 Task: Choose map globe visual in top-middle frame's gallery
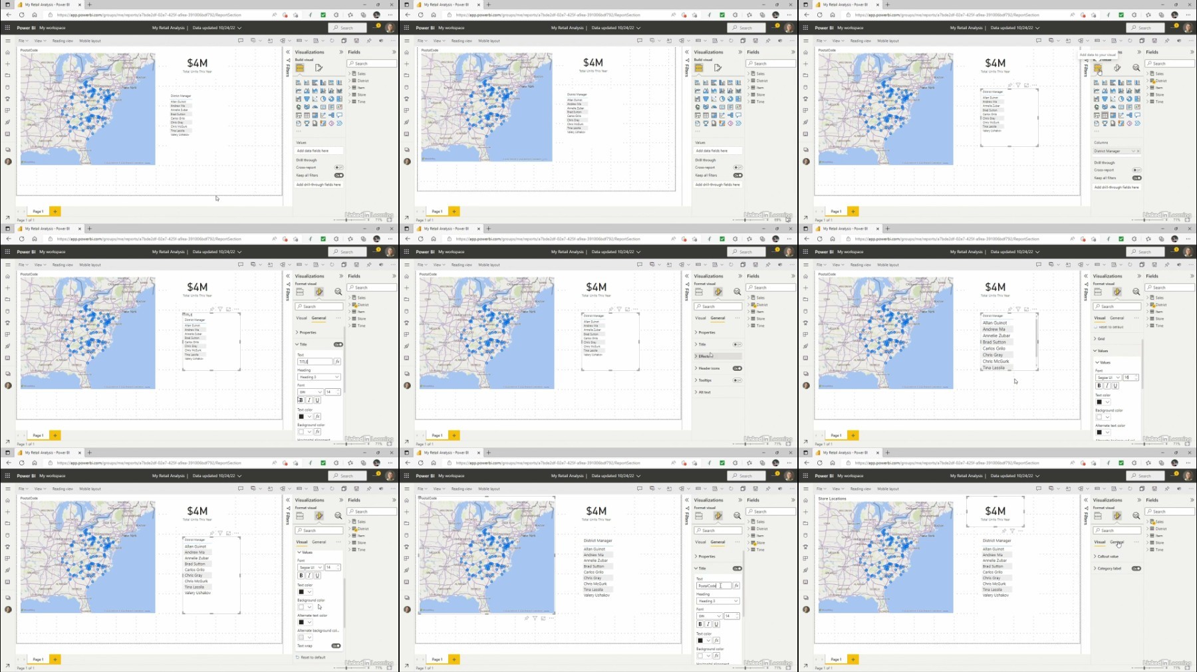point(698,106)
